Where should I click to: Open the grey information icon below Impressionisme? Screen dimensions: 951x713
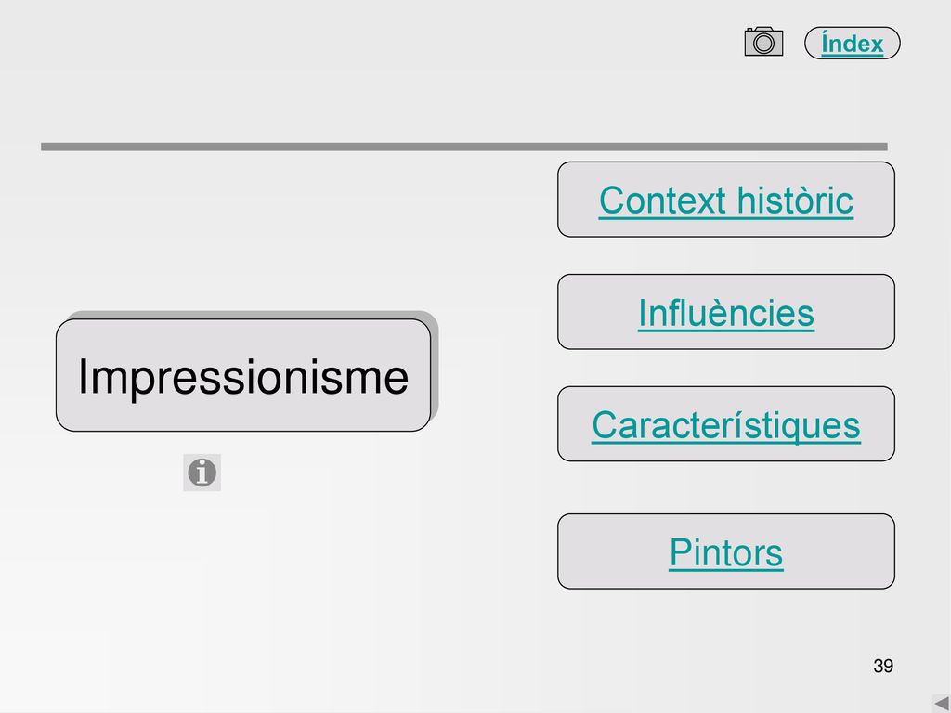click(x=202, y=473)
